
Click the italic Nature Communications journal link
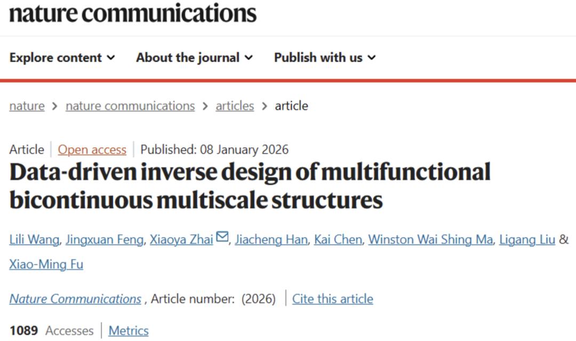tap(75, 299)
